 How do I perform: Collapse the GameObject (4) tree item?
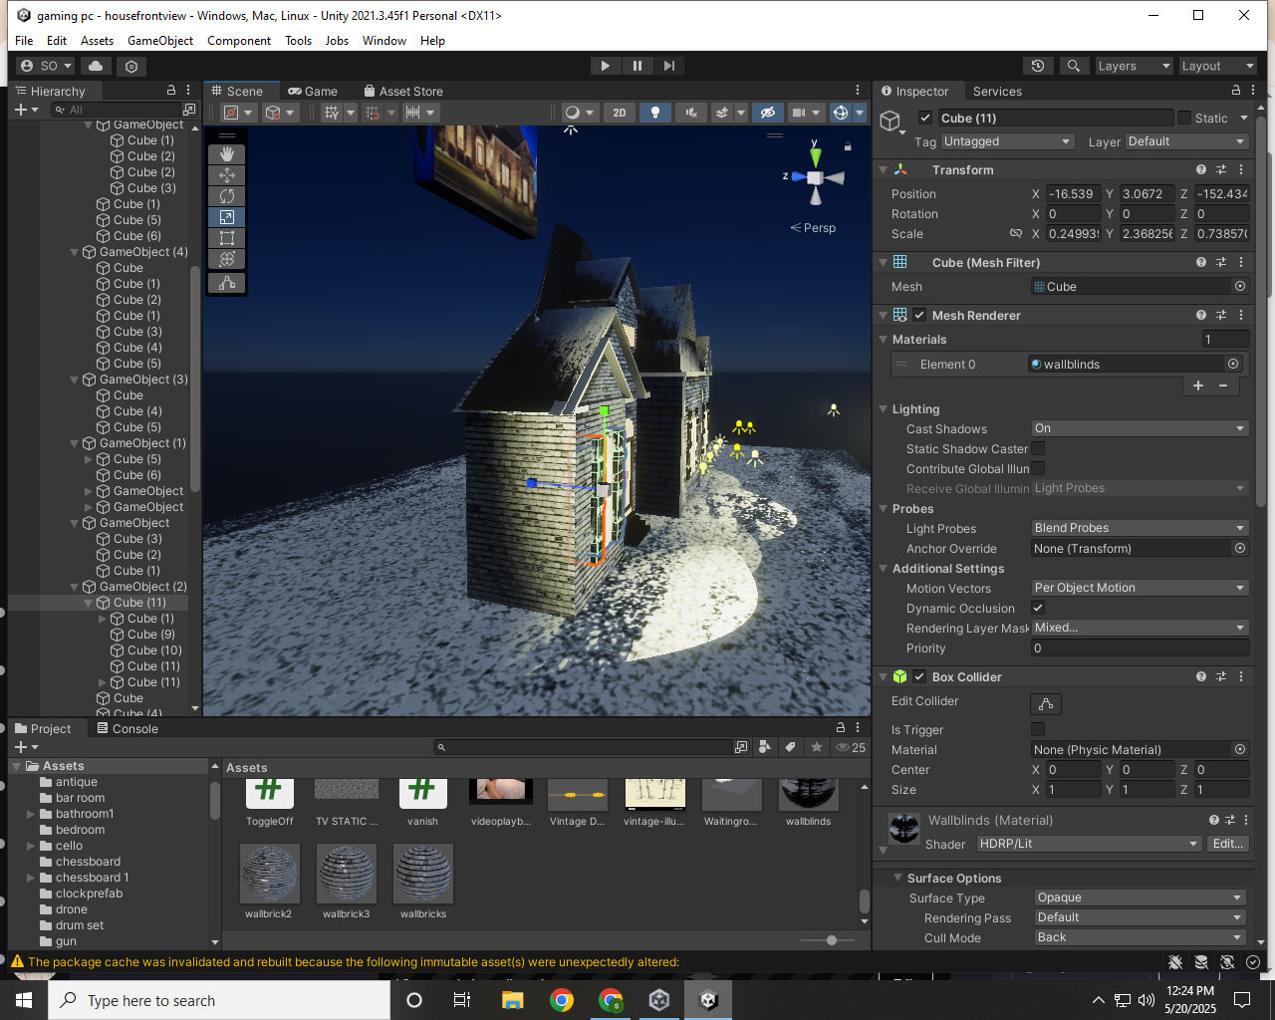click(x=75, y=252)
